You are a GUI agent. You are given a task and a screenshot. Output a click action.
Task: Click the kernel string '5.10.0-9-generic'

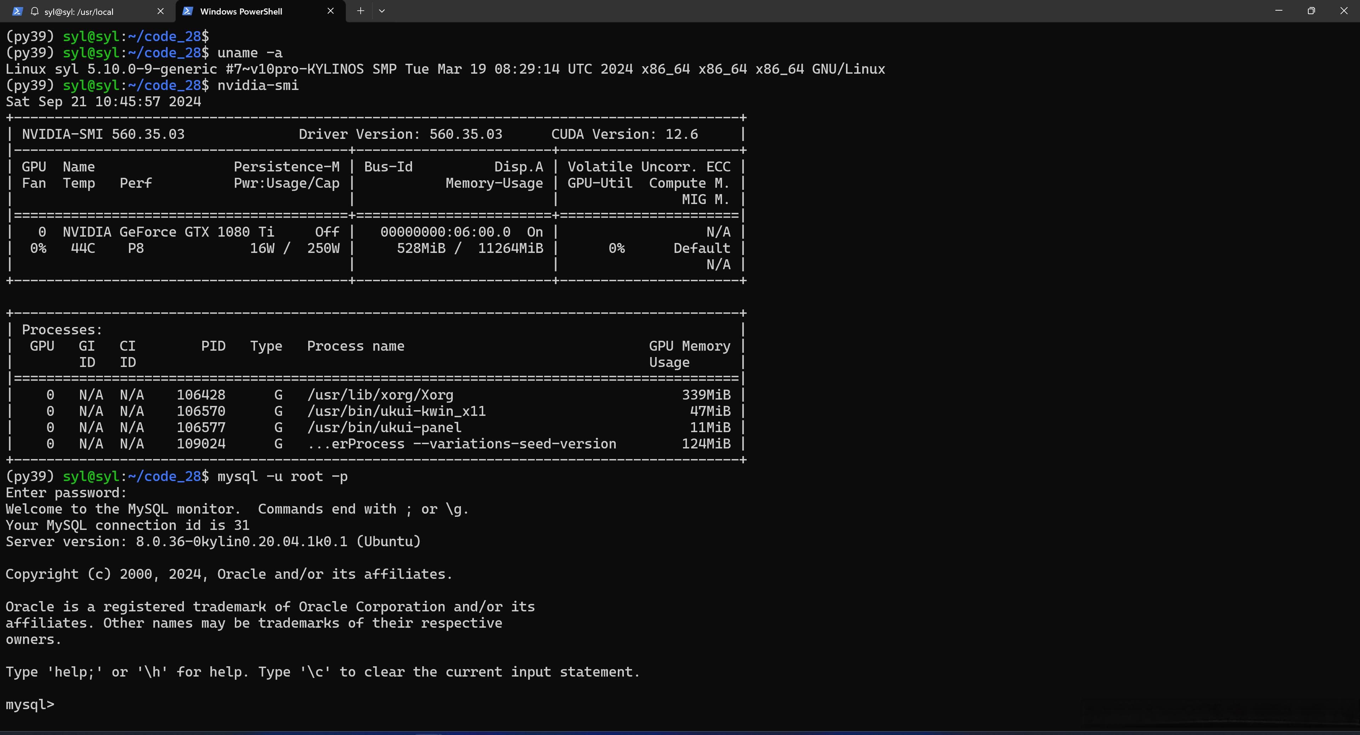[152, 69]
